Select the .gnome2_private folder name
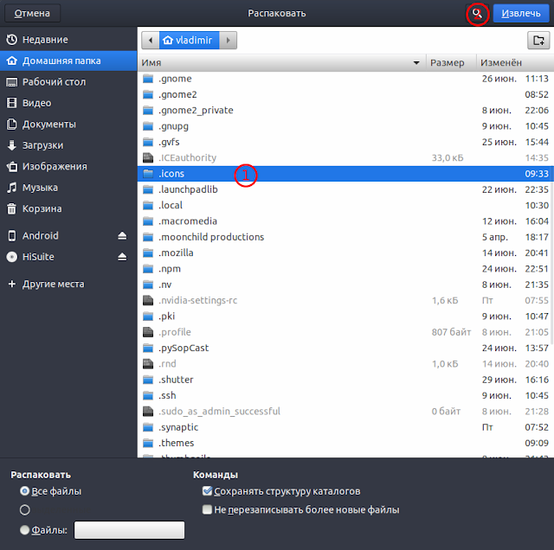This screenshot has height=550, width=554. (x=196, y=110)
